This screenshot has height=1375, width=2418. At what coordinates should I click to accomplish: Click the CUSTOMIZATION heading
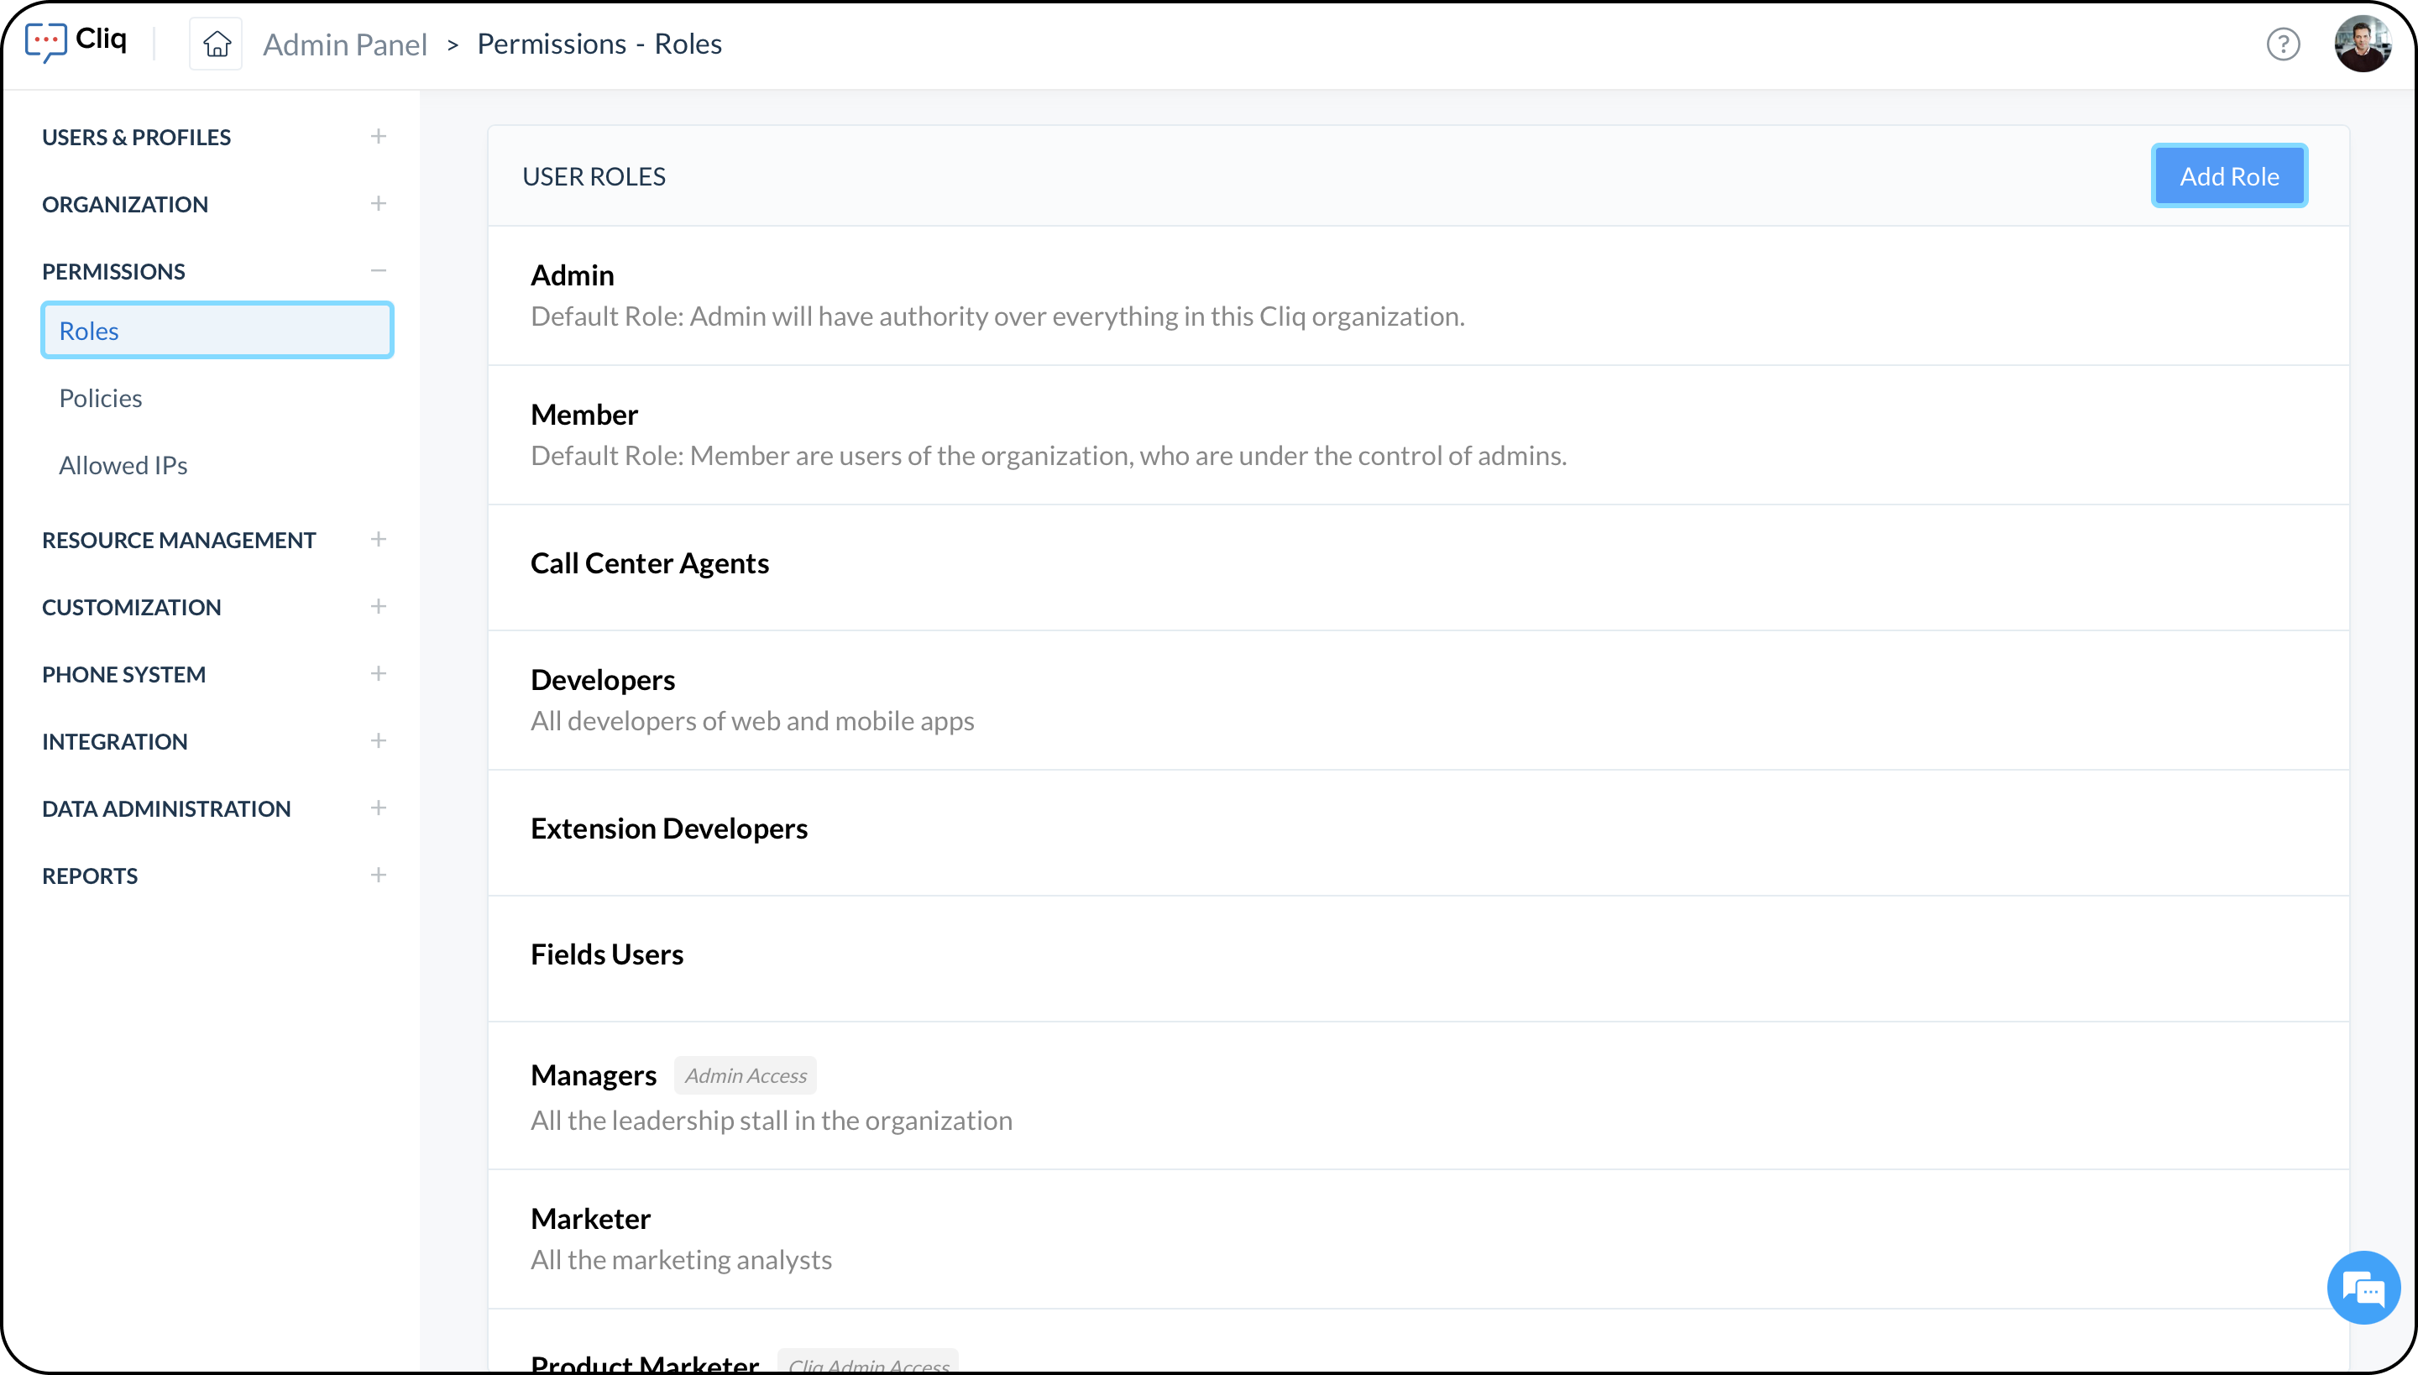point(131,606)
